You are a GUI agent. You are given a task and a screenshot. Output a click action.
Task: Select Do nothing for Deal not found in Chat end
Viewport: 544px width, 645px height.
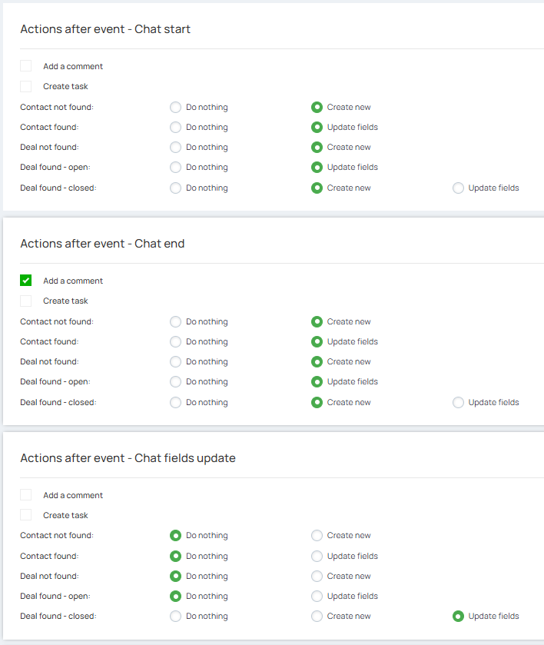point(175,361)
